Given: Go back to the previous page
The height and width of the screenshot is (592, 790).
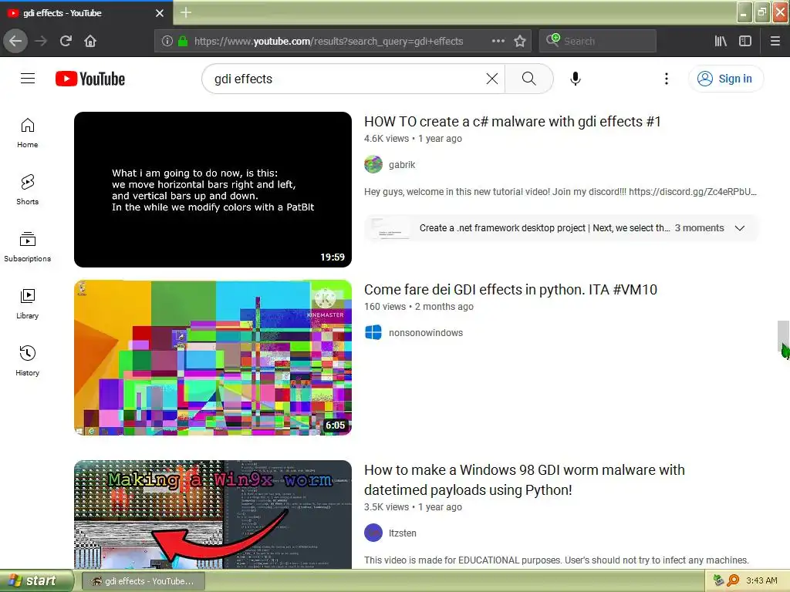Looking at the screenshot, I should pyautogui.click(x=15, y=41).
